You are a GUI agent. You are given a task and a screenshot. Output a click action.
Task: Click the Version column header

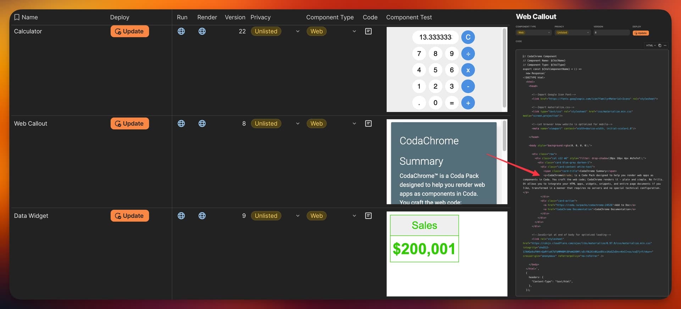point(235,17)
